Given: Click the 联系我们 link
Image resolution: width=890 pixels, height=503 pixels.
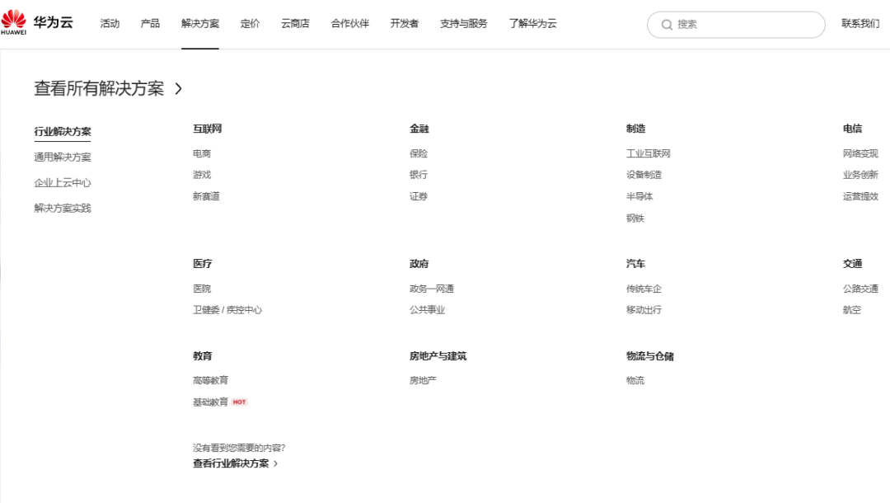Looking at the screenshot, I should [860, 23].
